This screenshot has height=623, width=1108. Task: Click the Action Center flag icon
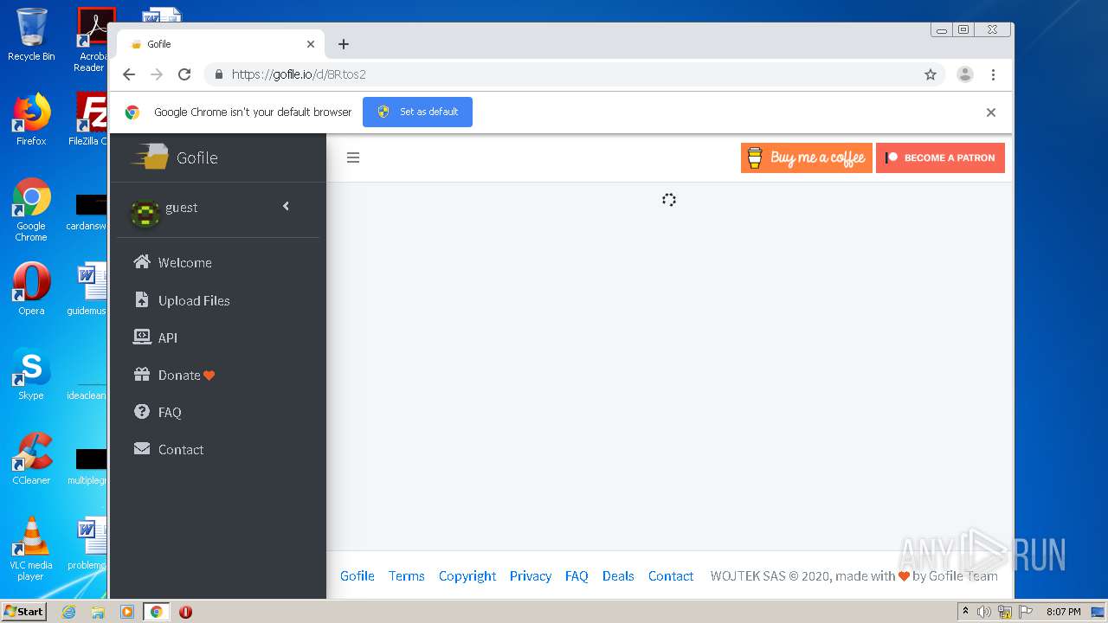[1025, 612]
